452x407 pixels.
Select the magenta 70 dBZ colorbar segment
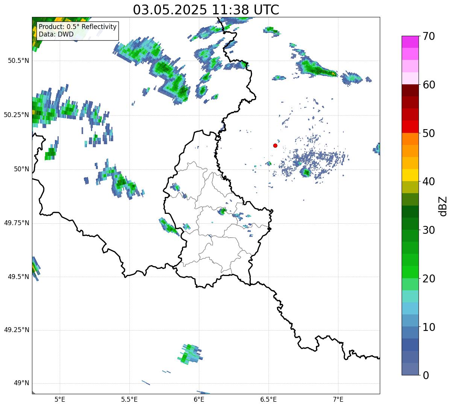pos(410,42)
